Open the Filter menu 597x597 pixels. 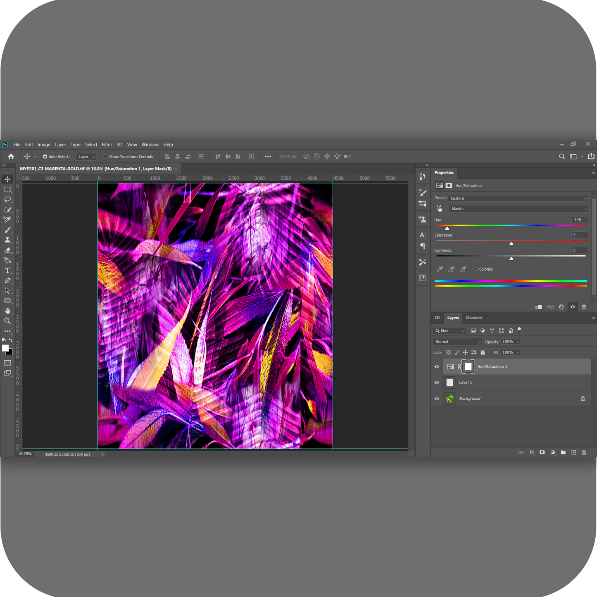(107, 145)
